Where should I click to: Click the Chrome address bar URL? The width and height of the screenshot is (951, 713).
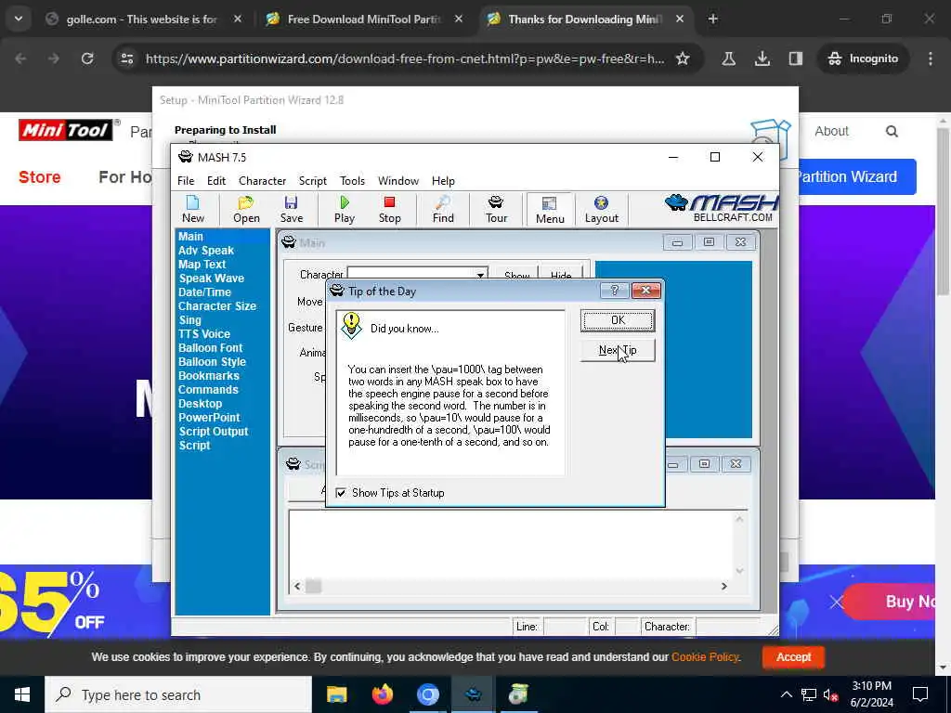pos(405,58)
